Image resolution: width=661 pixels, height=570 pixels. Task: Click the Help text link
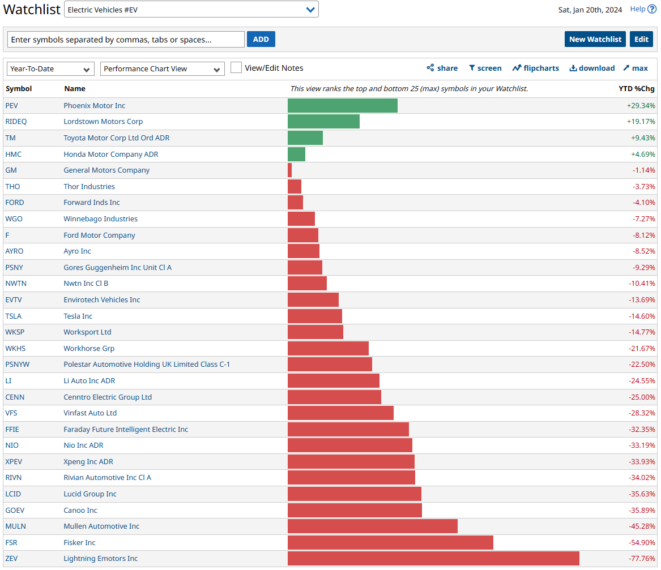(x=637, y=9)
